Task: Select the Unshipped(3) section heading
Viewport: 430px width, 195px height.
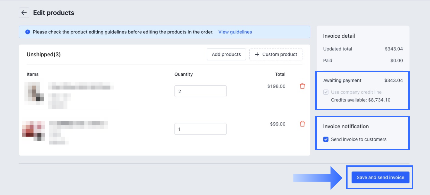Action: pos(44,54)
